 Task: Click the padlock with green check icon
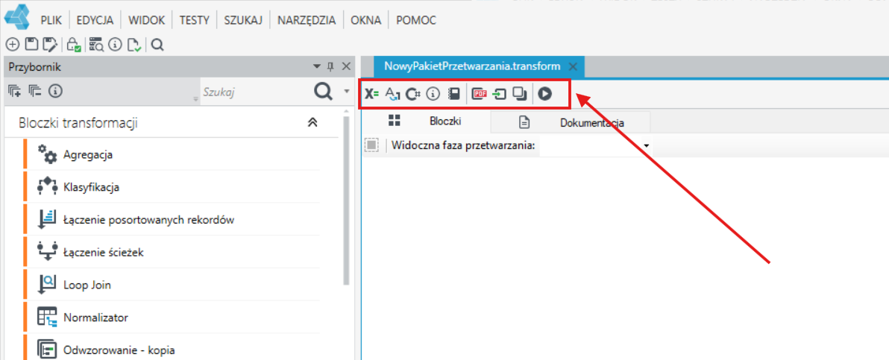point(74,45)
